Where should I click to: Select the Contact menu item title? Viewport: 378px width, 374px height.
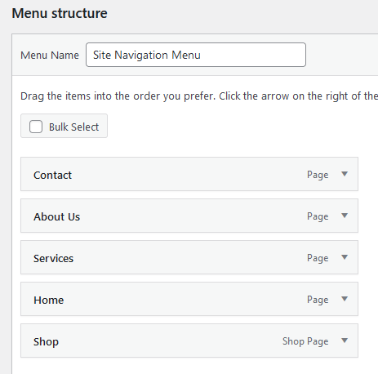click(52, 175)
